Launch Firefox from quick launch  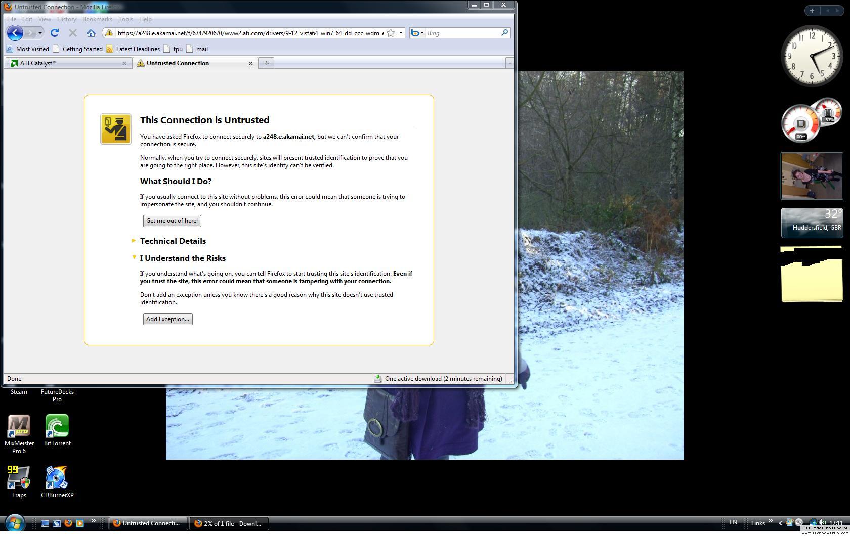(68, 523)
